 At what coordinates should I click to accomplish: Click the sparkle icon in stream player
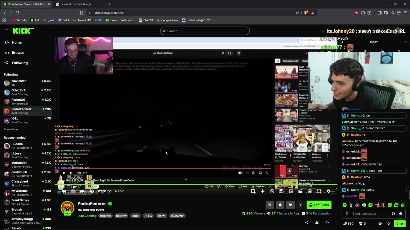pyautogui.click(x=263, y=191)
